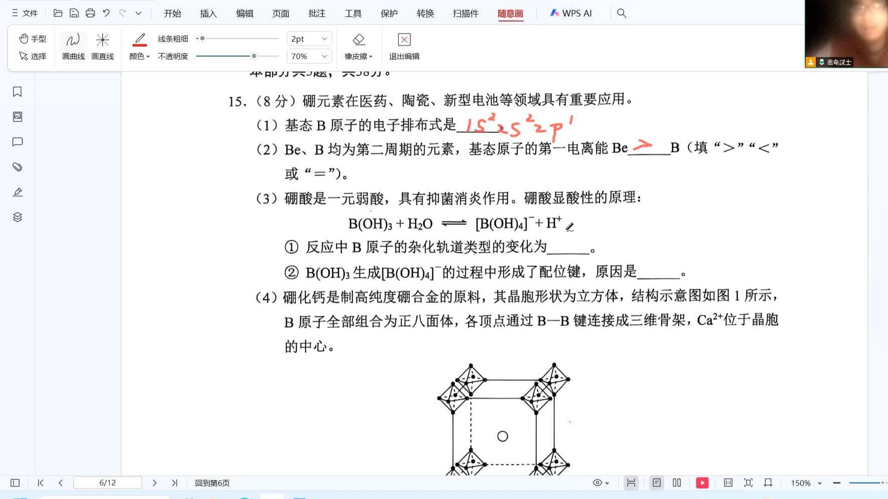Open the thumbnail panel in sidebar

(18, 117)
